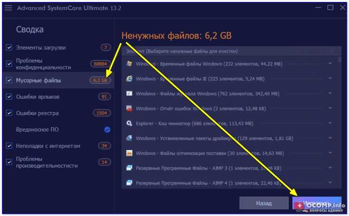Expand the Explorer Кэш миниатюр row arrow
The height and width of the screenshot is (216, 349).
[330, 123]
